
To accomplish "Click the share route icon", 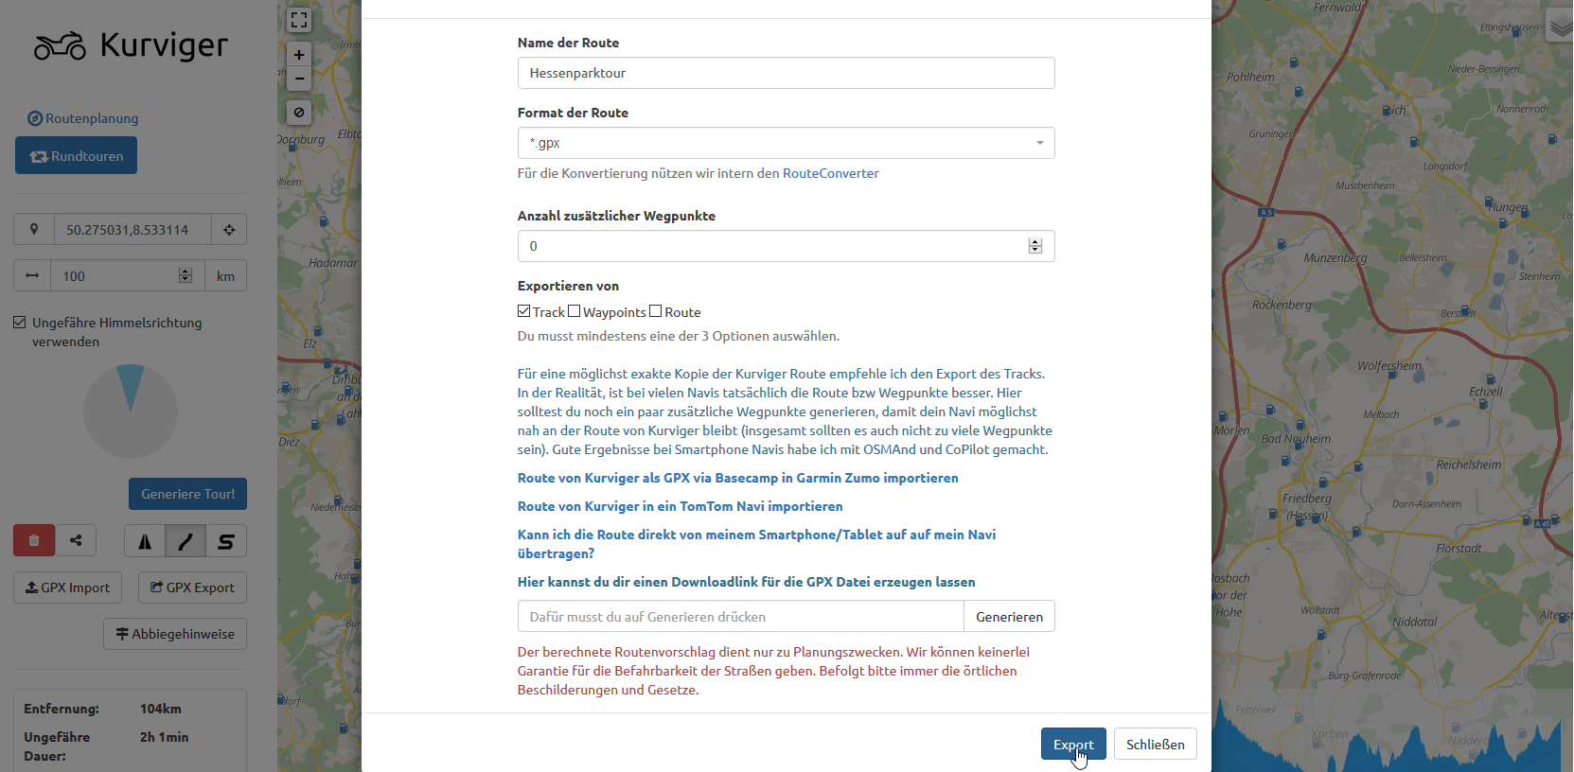I will (76, 541).
